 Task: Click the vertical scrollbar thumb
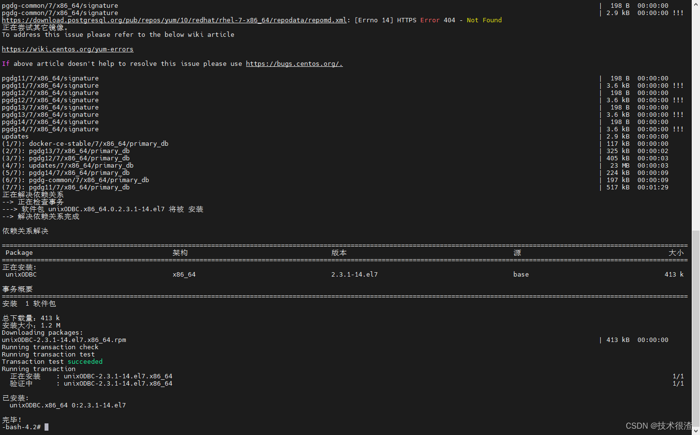point(696,328)
